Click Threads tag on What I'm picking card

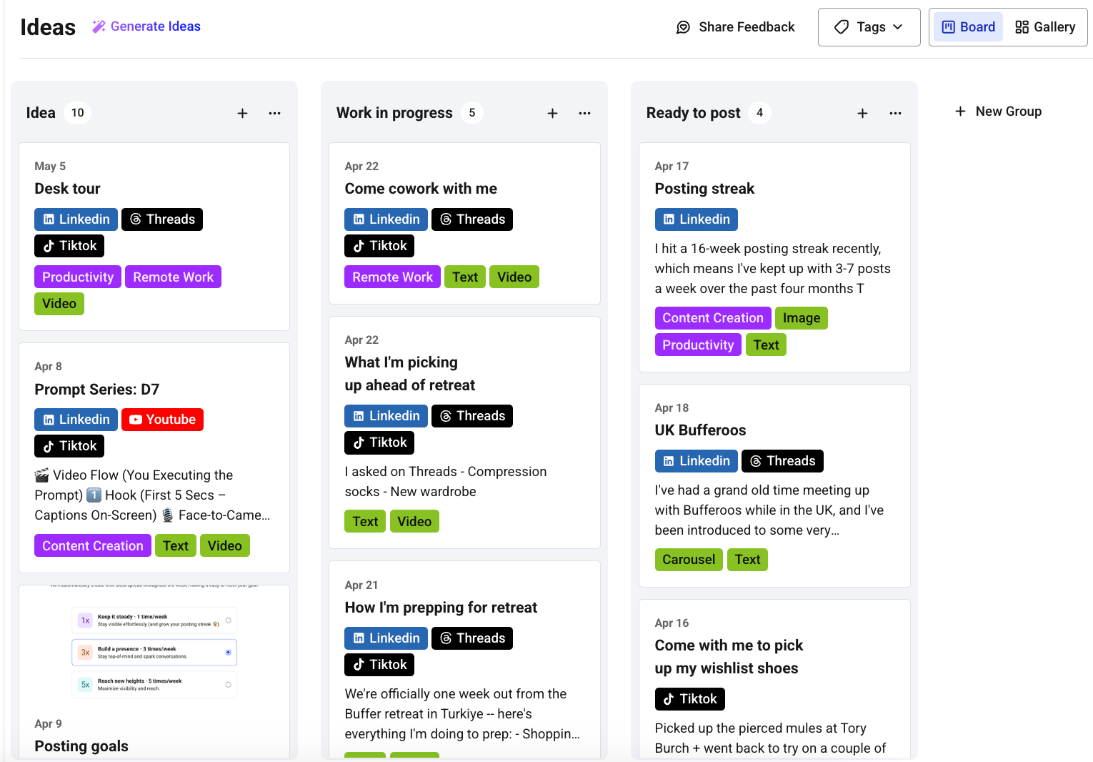[472, 416]
